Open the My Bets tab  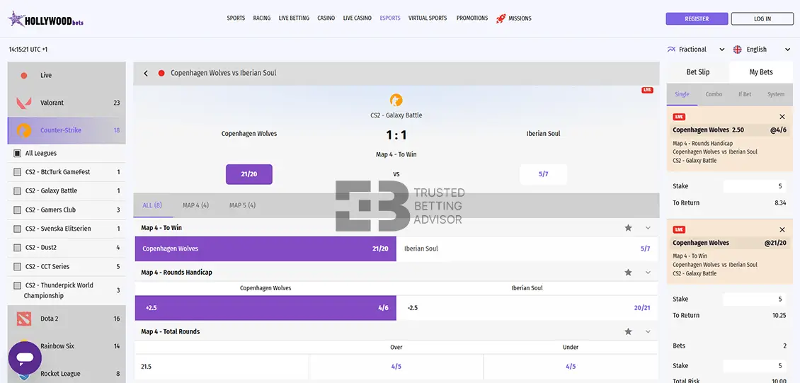coord(761,72)
